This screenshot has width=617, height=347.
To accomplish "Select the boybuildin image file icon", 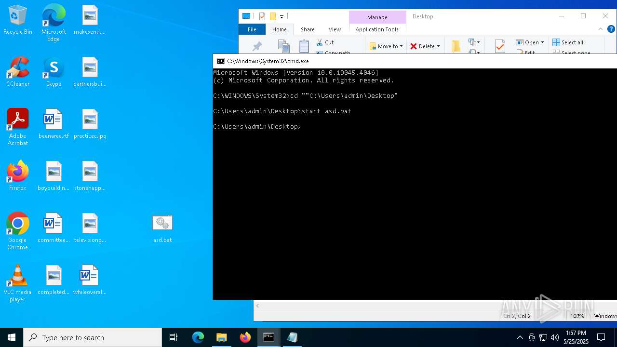I will pos(54,176).
